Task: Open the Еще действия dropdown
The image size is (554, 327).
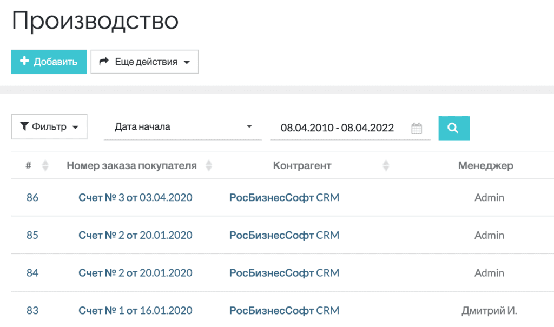Action: click(144, 61)
